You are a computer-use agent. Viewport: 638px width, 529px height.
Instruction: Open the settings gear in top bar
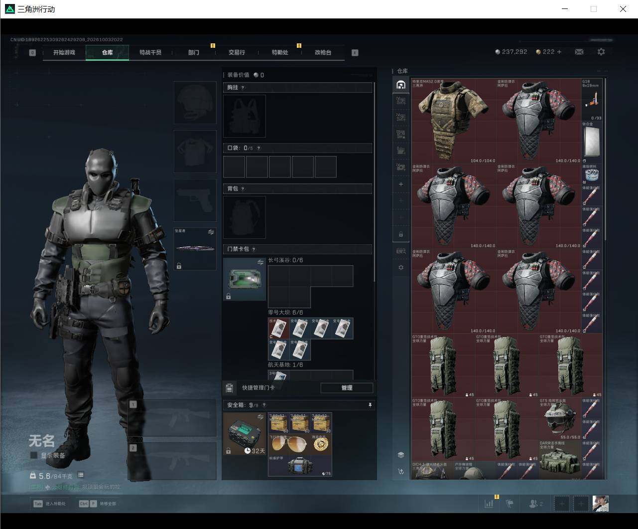(x=601, y=52)
